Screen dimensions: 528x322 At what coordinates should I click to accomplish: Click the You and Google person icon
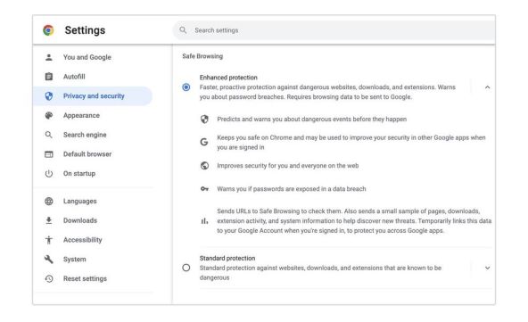coord(49,57)
